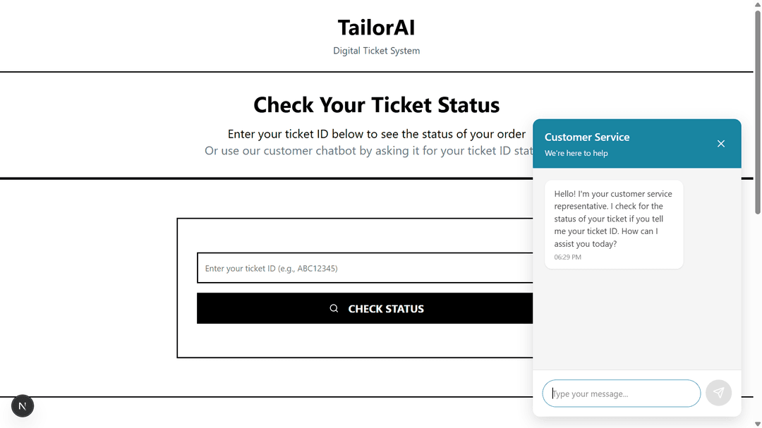Viewport: 762px width, 428px height.
Task: Click the We're here to help text
Action: [575, 153]
